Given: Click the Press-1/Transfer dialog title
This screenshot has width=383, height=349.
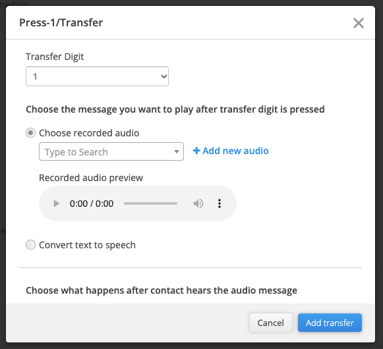Looking at the screenshot, I should (61, 22).
